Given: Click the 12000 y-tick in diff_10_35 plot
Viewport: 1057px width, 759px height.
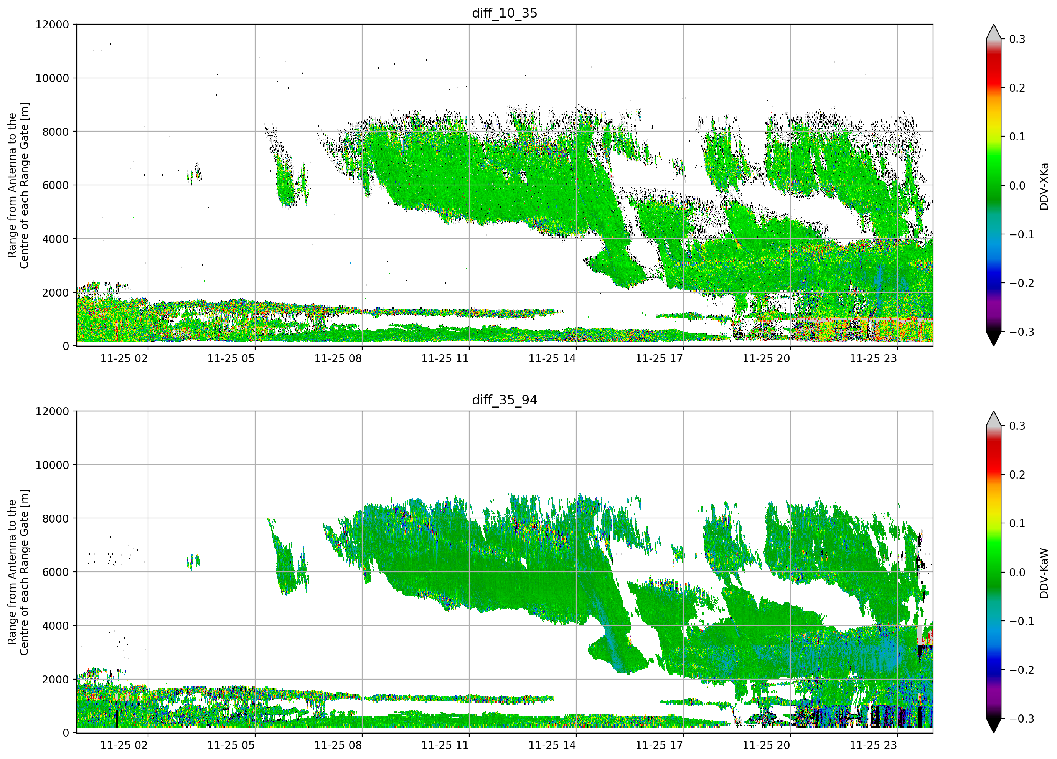Looking at the screenshot, I should click(x=52, y=25).
